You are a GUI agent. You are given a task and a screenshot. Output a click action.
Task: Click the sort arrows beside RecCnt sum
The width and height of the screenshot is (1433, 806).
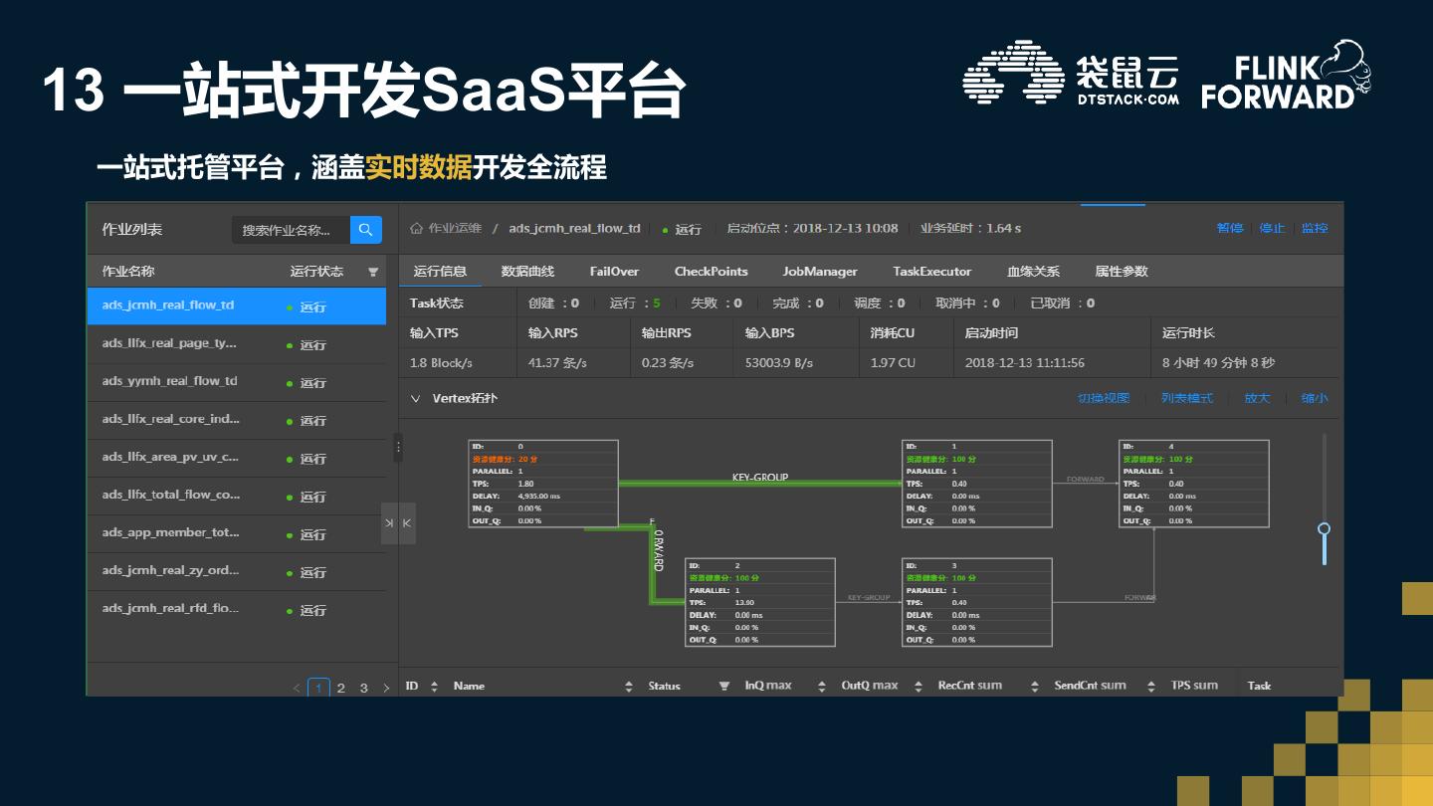pos(1034,686)
